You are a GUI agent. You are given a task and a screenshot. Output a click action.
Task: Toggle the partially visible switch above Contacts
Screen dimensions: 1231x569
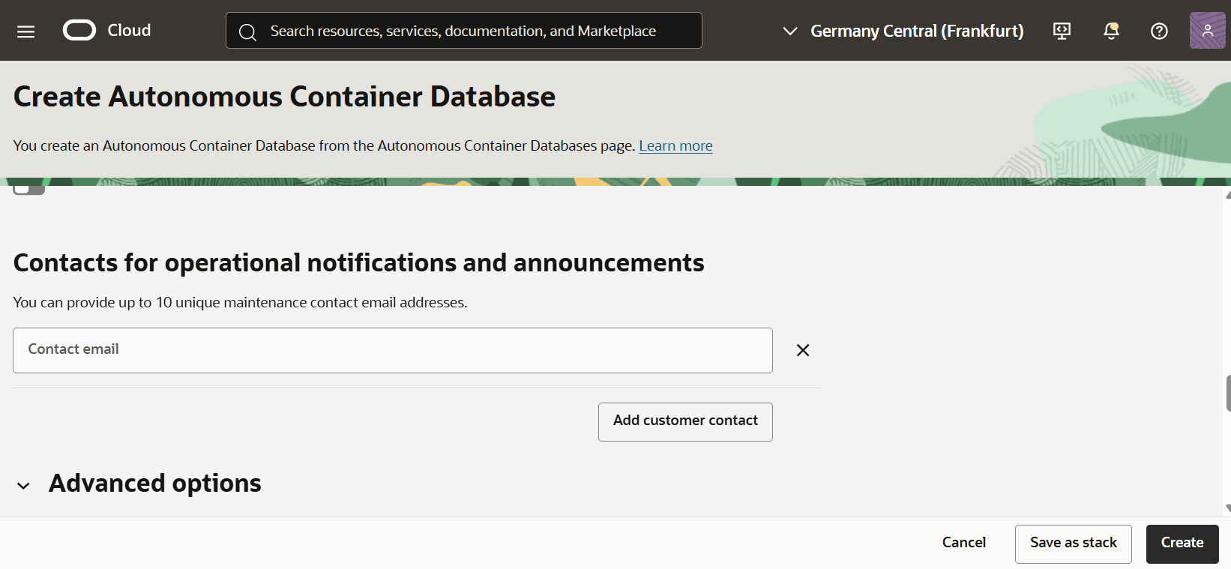29,189
